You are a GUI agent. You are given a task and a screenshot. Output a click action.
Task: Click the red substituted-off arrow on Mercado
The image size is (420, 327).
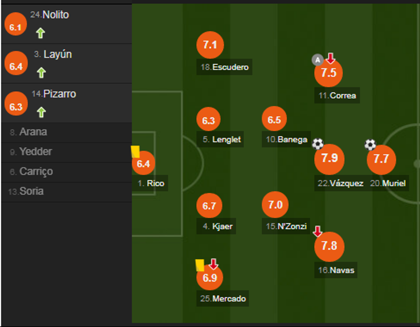point(213,264)
